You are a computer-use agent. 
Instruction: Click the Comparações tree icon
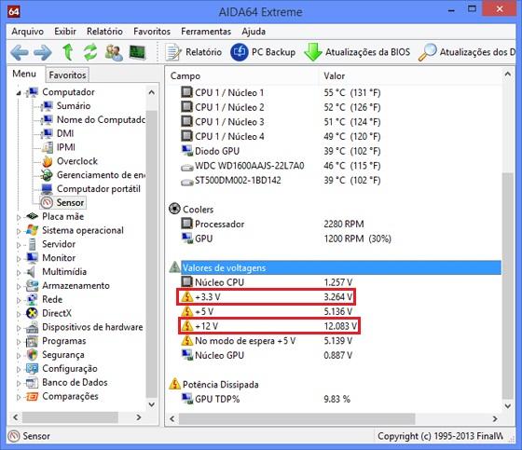tap(32, 396)
